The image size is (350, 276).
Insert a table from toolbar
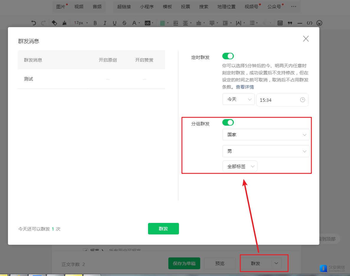[280, 23]
